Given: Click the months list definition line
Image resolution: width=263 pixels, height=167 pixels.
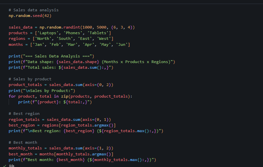Looking at the screenshot, I should click(69, 44).
